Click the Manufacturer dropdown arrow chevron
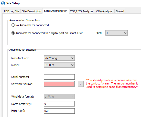This screenshot has height=117, width=141. point(72,58)
